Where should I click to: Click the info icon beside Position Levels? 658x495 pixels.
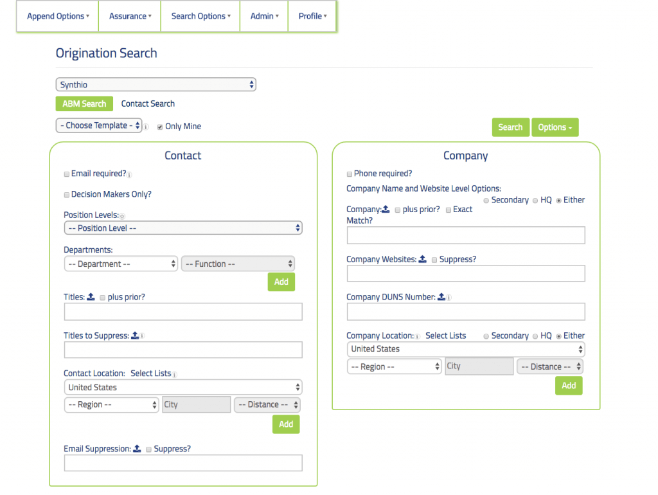click(122, 215)
